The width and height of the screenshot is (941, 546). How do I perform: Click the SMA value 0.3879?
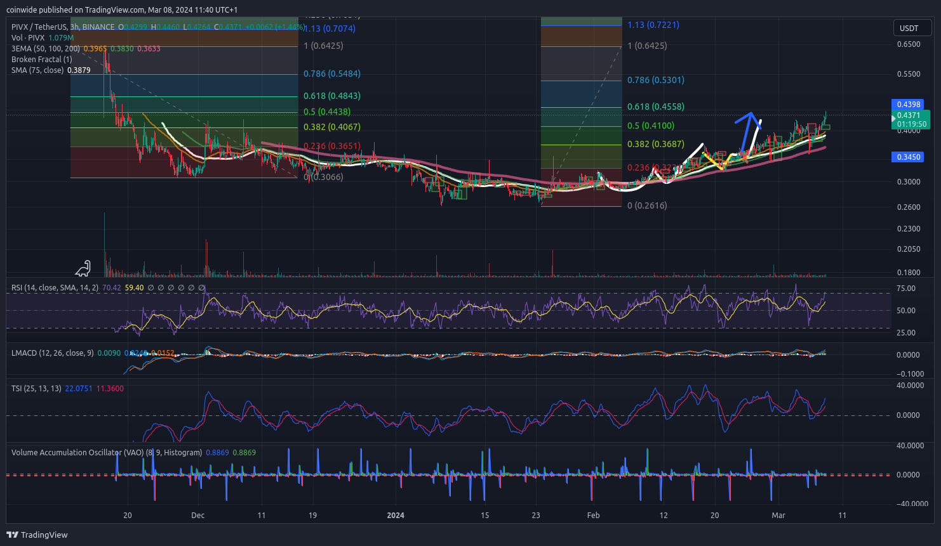click(x=79, y=70)
